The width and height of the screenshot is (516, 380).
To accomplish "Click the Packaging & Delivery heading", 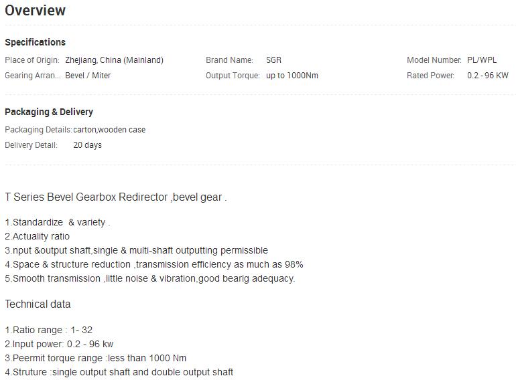I will [49, 112].
